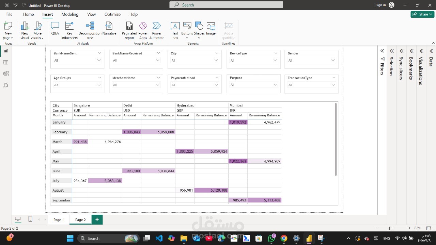Open the PaymentMethod slicer All dropdown
Image resolution: width=436 pixels, height=245 pixels.
(x=194, y=85)
